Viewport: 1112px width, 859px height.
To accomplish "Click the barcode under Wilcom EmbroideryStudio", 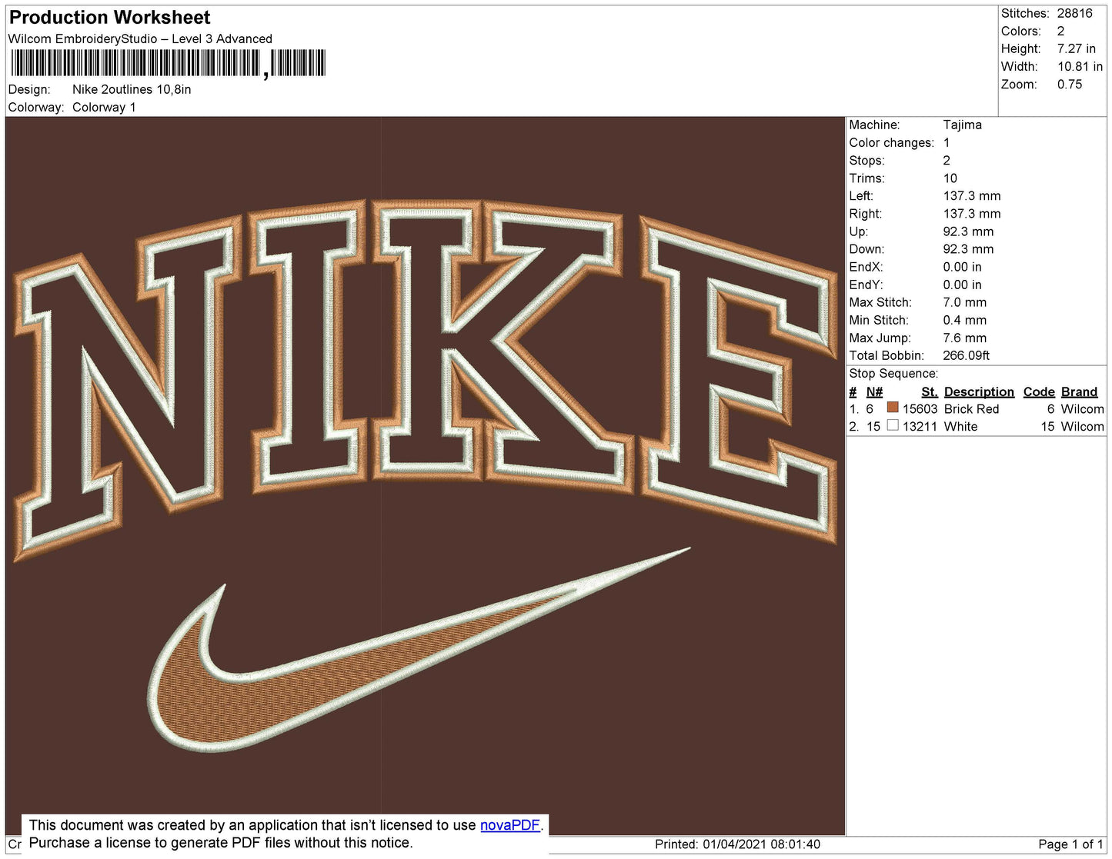I will click(x=168, y=63).
